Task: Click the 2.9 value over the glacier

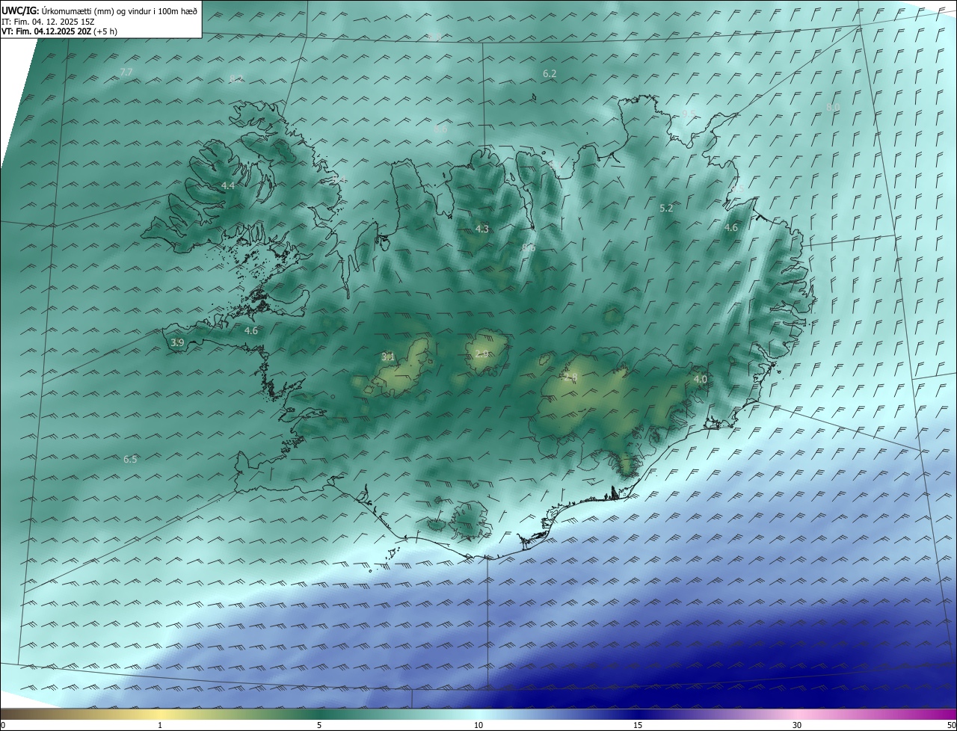Action: (x=481, y=354)
